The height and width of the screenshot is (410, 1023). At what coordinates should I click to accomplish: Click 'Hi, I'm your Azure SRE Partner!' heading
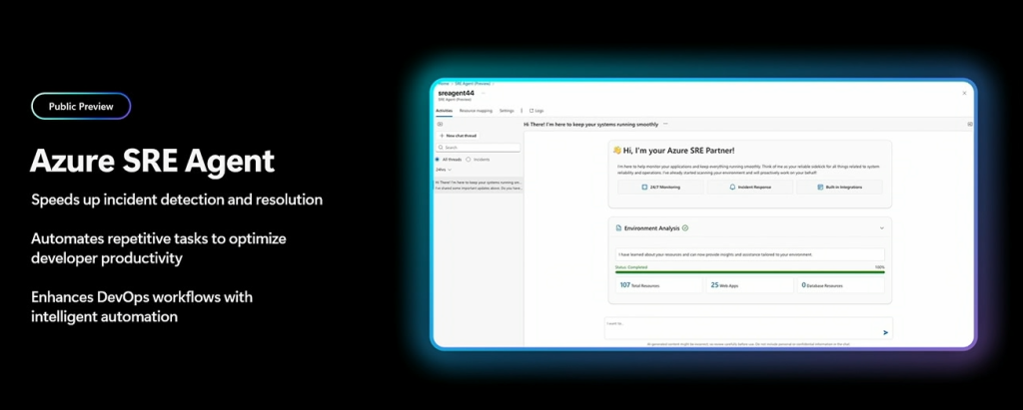tap(678, 151)
